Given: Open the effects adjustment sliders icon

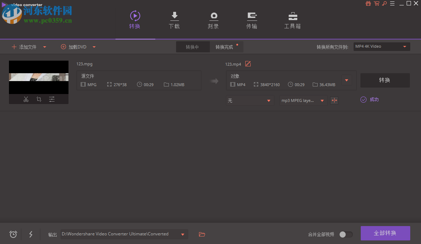Looking at the screenshot, I should click(x=52, y=99).
